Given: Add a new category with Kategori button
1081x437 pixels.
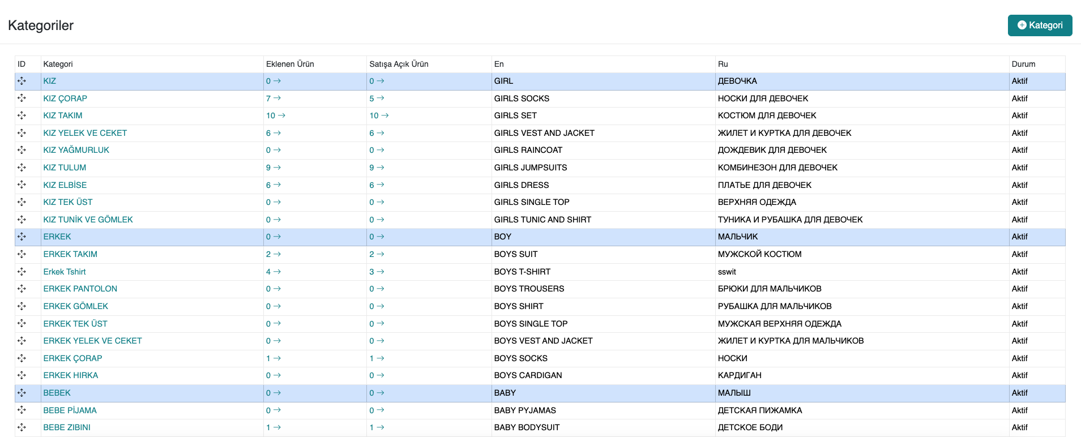Looking at the screenshot, I should pos(1040,25).
